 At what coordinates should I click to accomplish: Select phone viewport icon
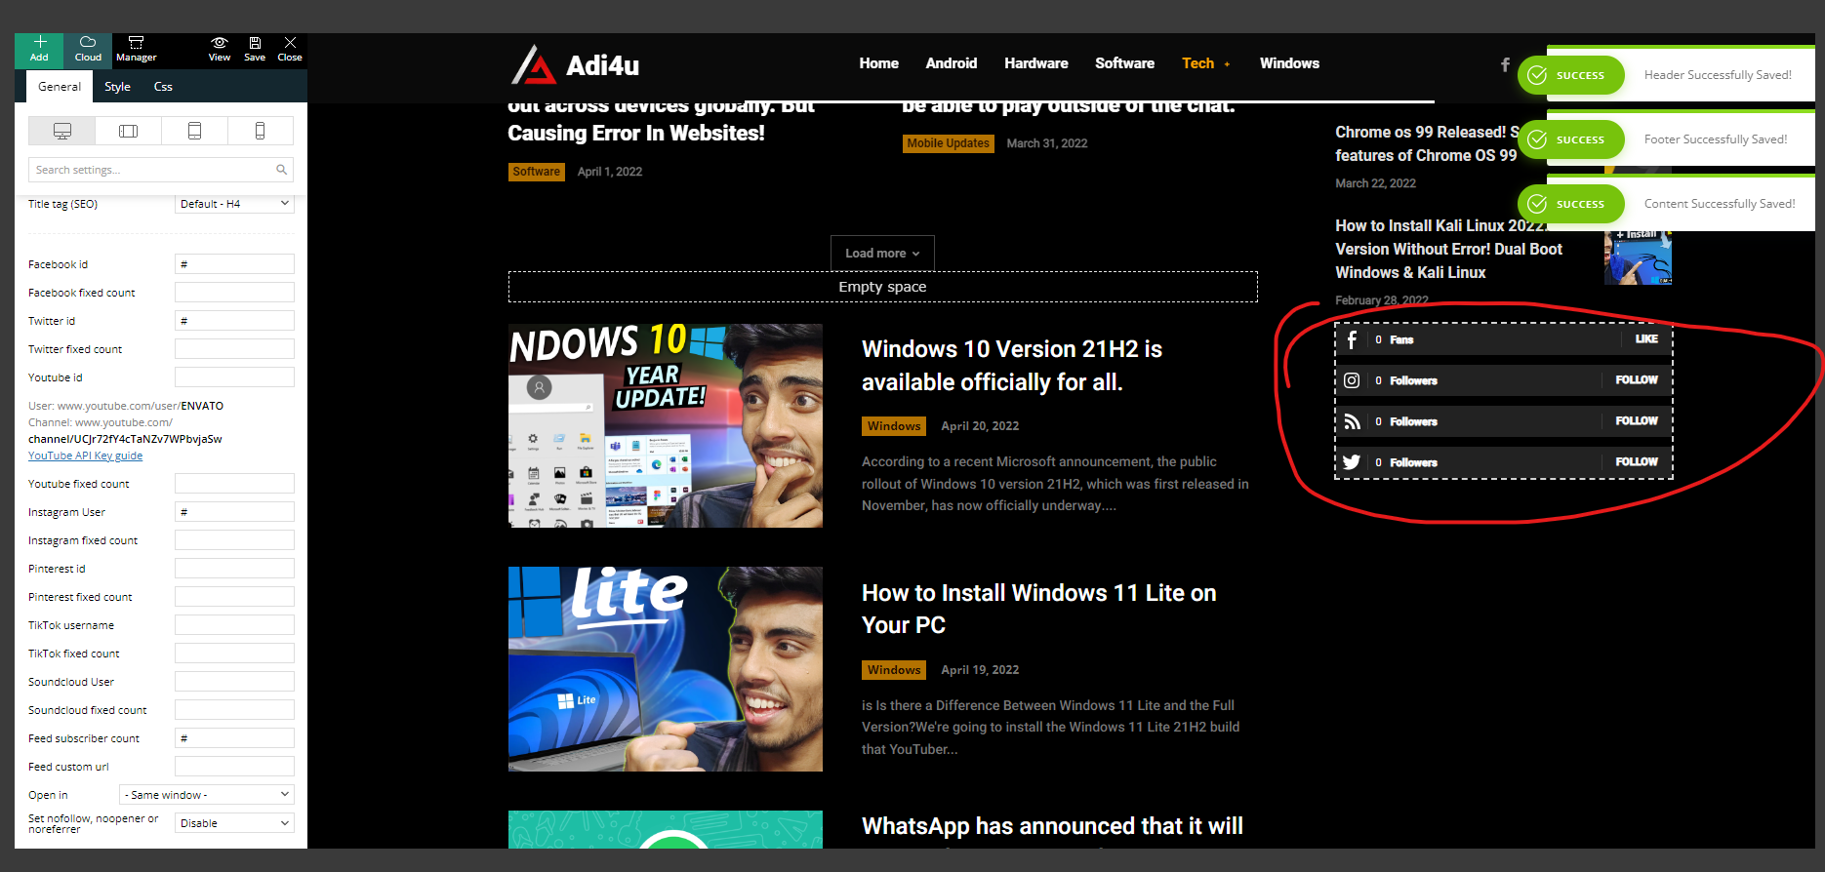260,131
